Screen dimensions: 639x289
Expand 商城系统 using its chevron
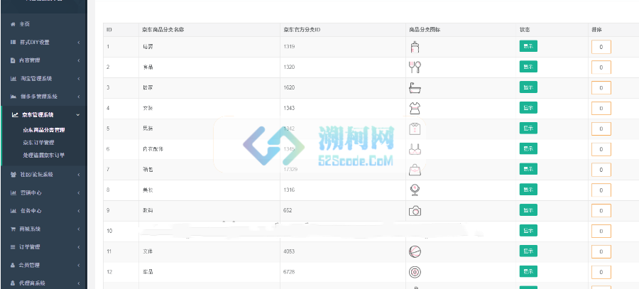click(78, 229)
